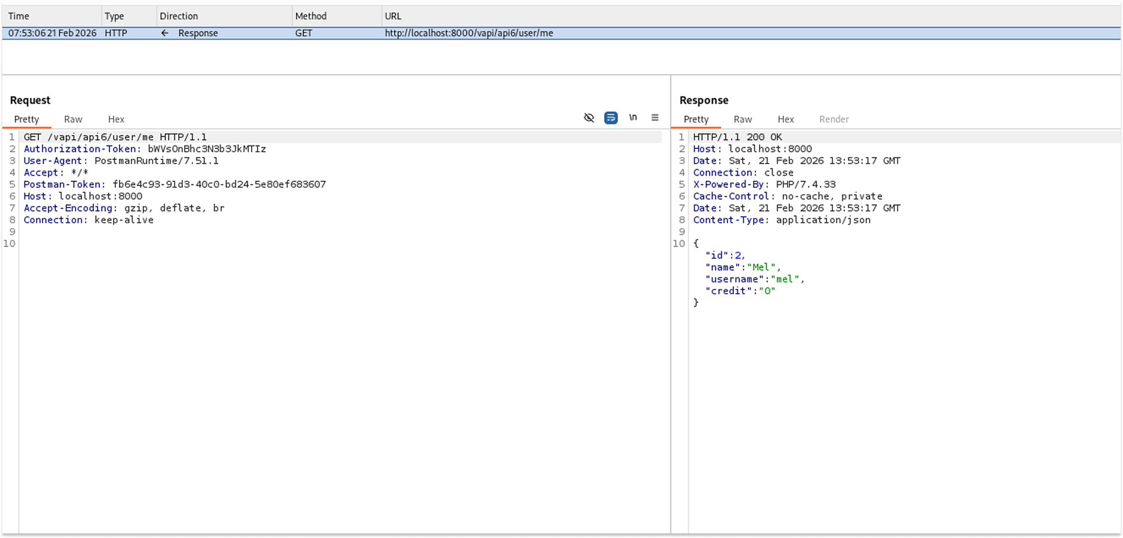The image size is (1123, 538).
Task: Switch to the Request Hex tab
Action: pyautogui.click(x=116, y=119)
